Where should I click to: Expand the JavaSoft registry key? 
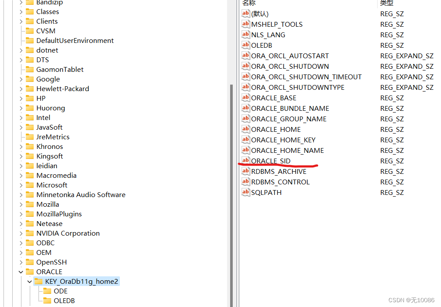click(x=21, y=127)
